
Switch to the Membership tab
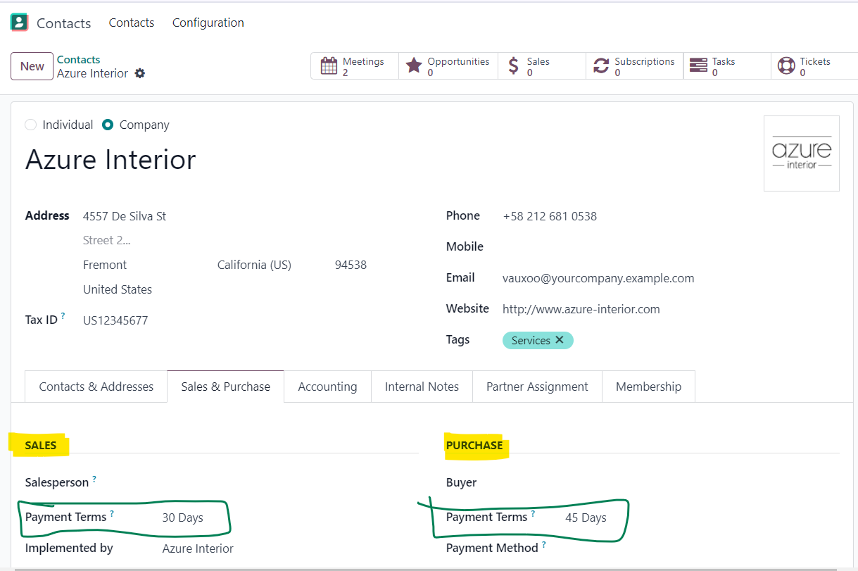[648, 387]
